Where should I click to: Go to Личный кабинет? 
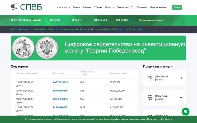pos(159,7)
